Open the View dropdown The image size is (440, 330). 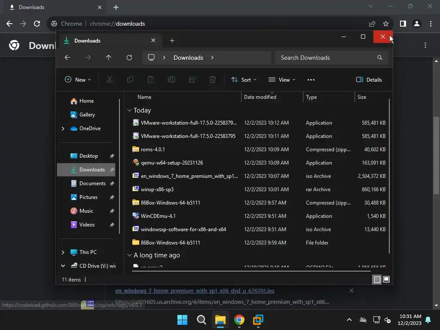(x=282, y=79)
